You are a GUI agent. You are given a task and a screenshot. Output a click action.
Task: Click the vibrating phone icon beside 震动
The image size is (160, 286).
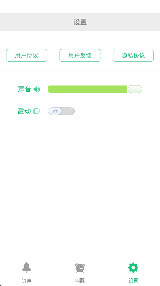(36, 111)
